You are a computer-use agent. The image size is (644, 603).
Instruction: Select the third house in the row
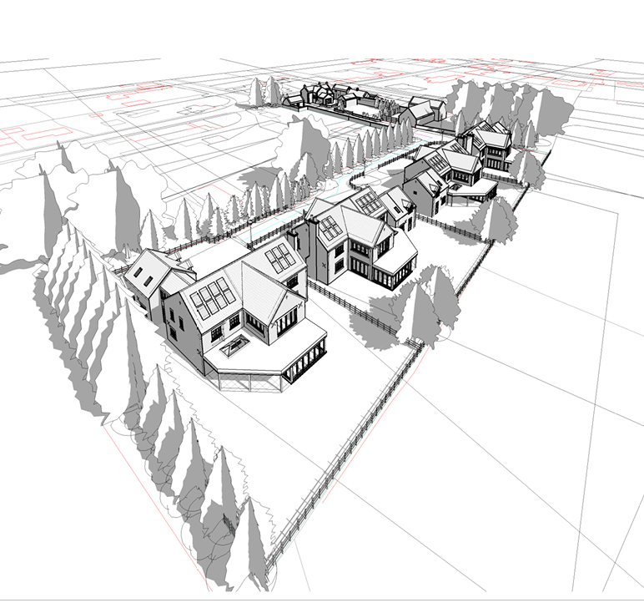(x=438, y=177)
